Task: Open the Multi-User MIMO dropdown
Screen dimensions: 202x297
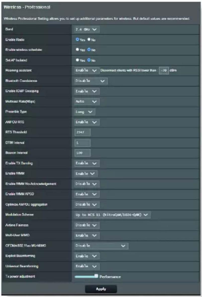Action: 87,235
